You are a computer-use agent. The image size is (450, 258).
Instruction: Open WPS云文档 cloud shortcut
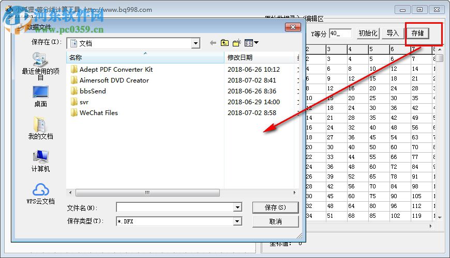click(x=40, y=194)
